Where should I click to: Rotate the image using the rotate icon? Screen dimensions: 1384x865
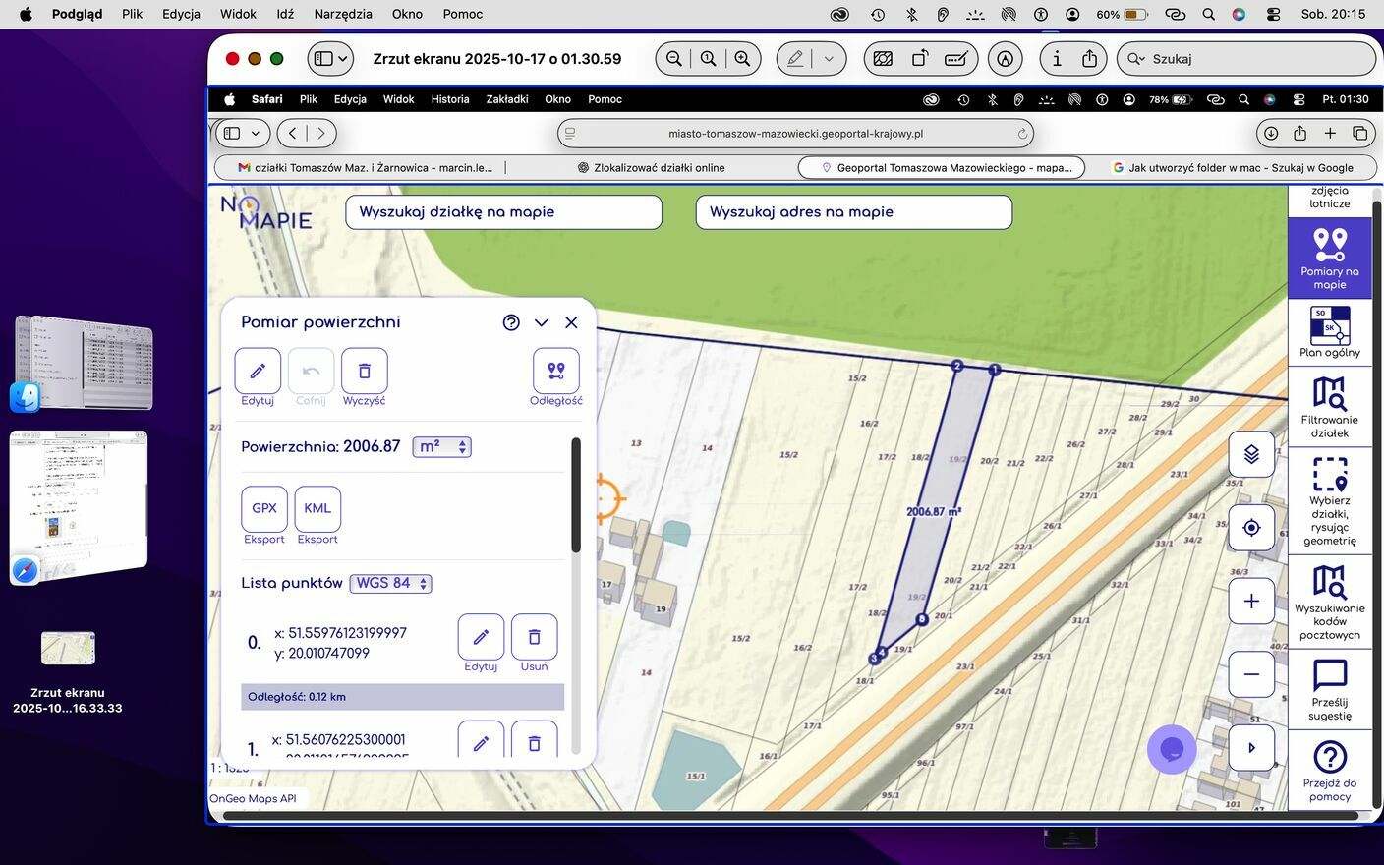pyautogui.click(x=920, y=59)
